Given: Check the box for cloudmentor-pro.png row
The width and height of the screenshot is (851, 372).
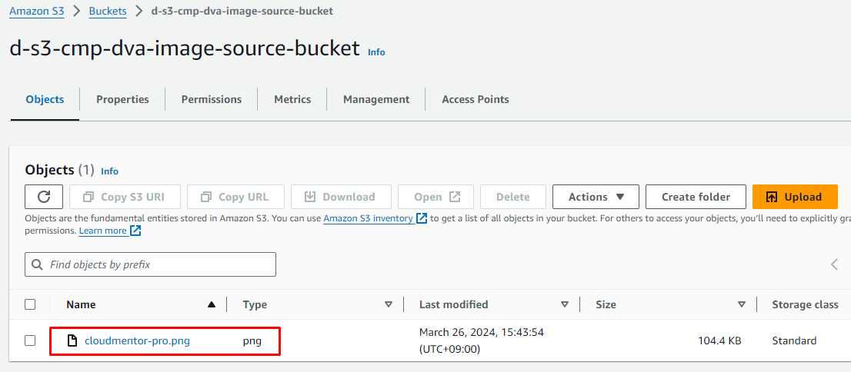Looking at the screenshot, I should (x=30, y=340).
